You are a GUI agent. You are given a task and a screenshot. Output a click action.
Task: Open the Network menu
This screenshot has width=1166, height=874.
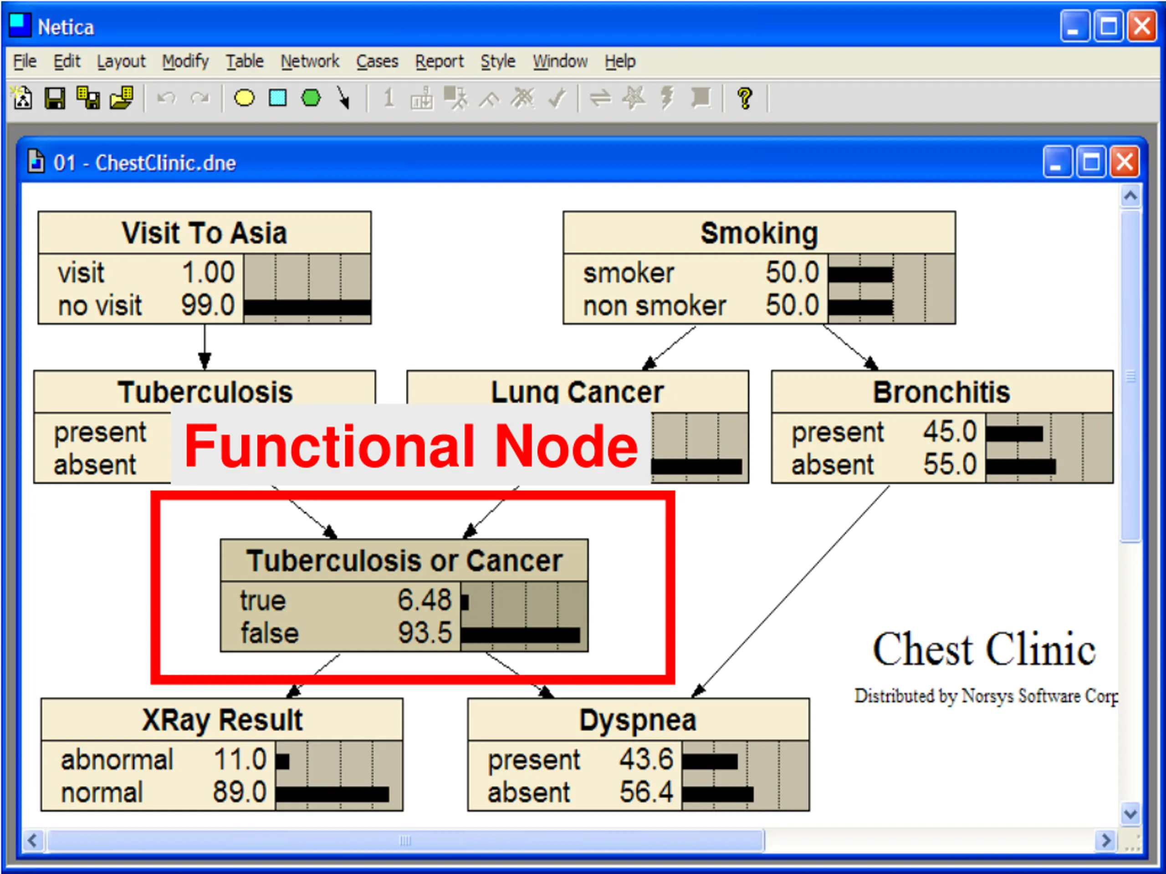click(x=309, y=61)
